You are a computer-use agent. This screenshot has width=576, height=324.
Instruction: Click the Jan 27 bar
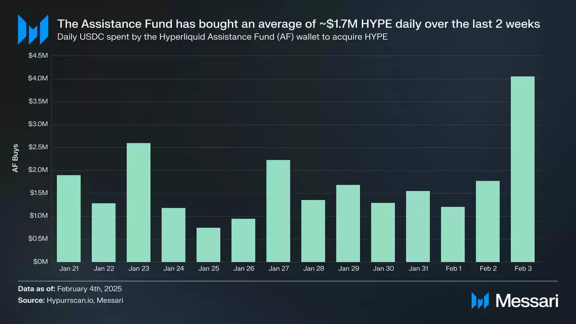pyautogui.click(x=278, y=211)
